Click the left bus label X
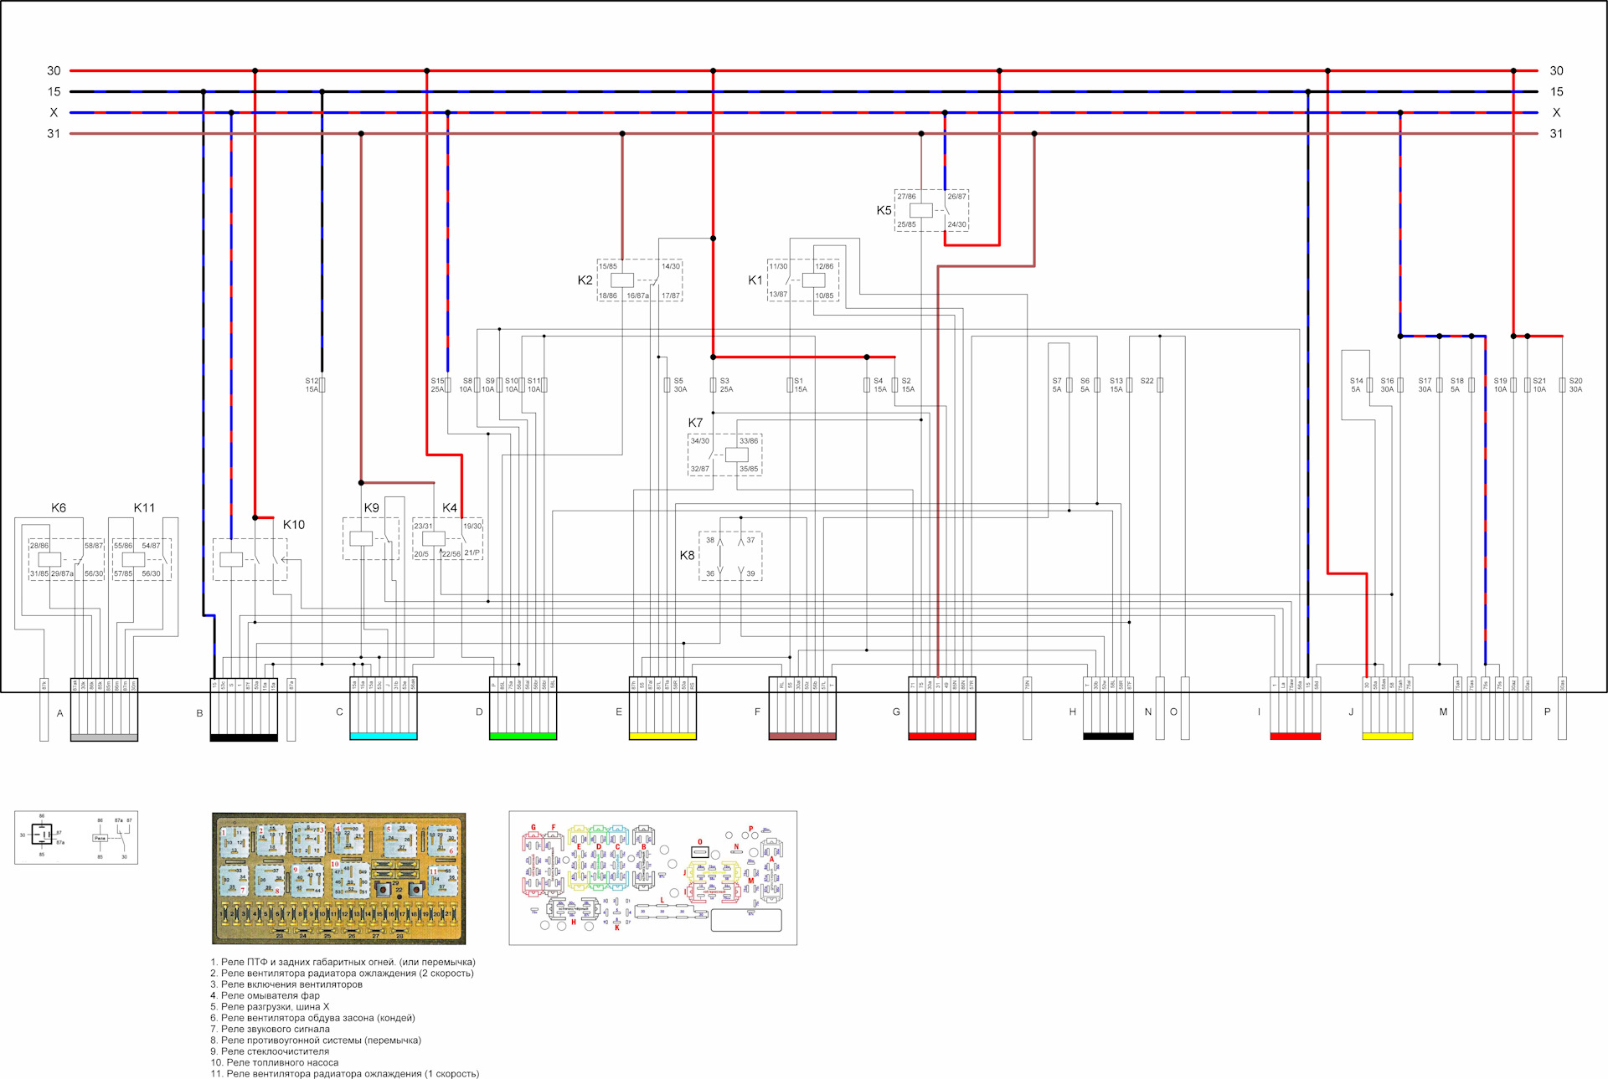1608x1079 pixels. 54,113
